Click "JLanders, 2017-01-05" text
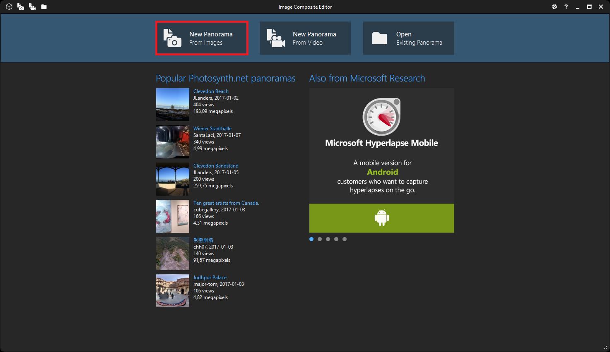Image resolution: width=610 pixels, height=352 pixels. [x=216, y=172]
